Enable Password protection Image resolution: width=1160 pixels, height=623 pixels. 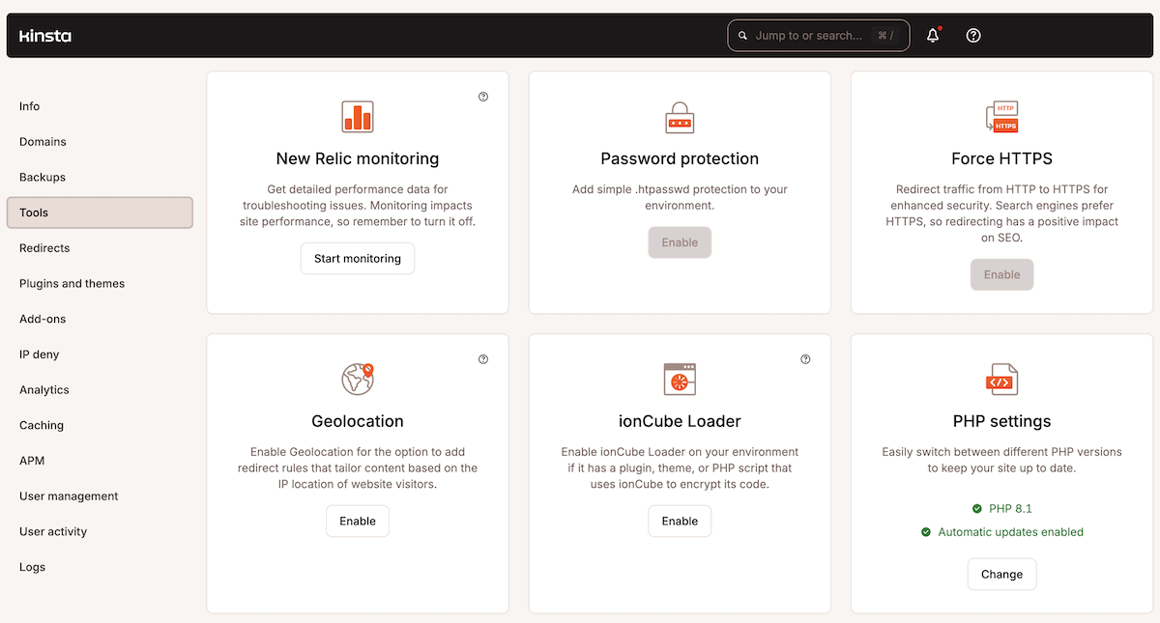tap(680, 242)
